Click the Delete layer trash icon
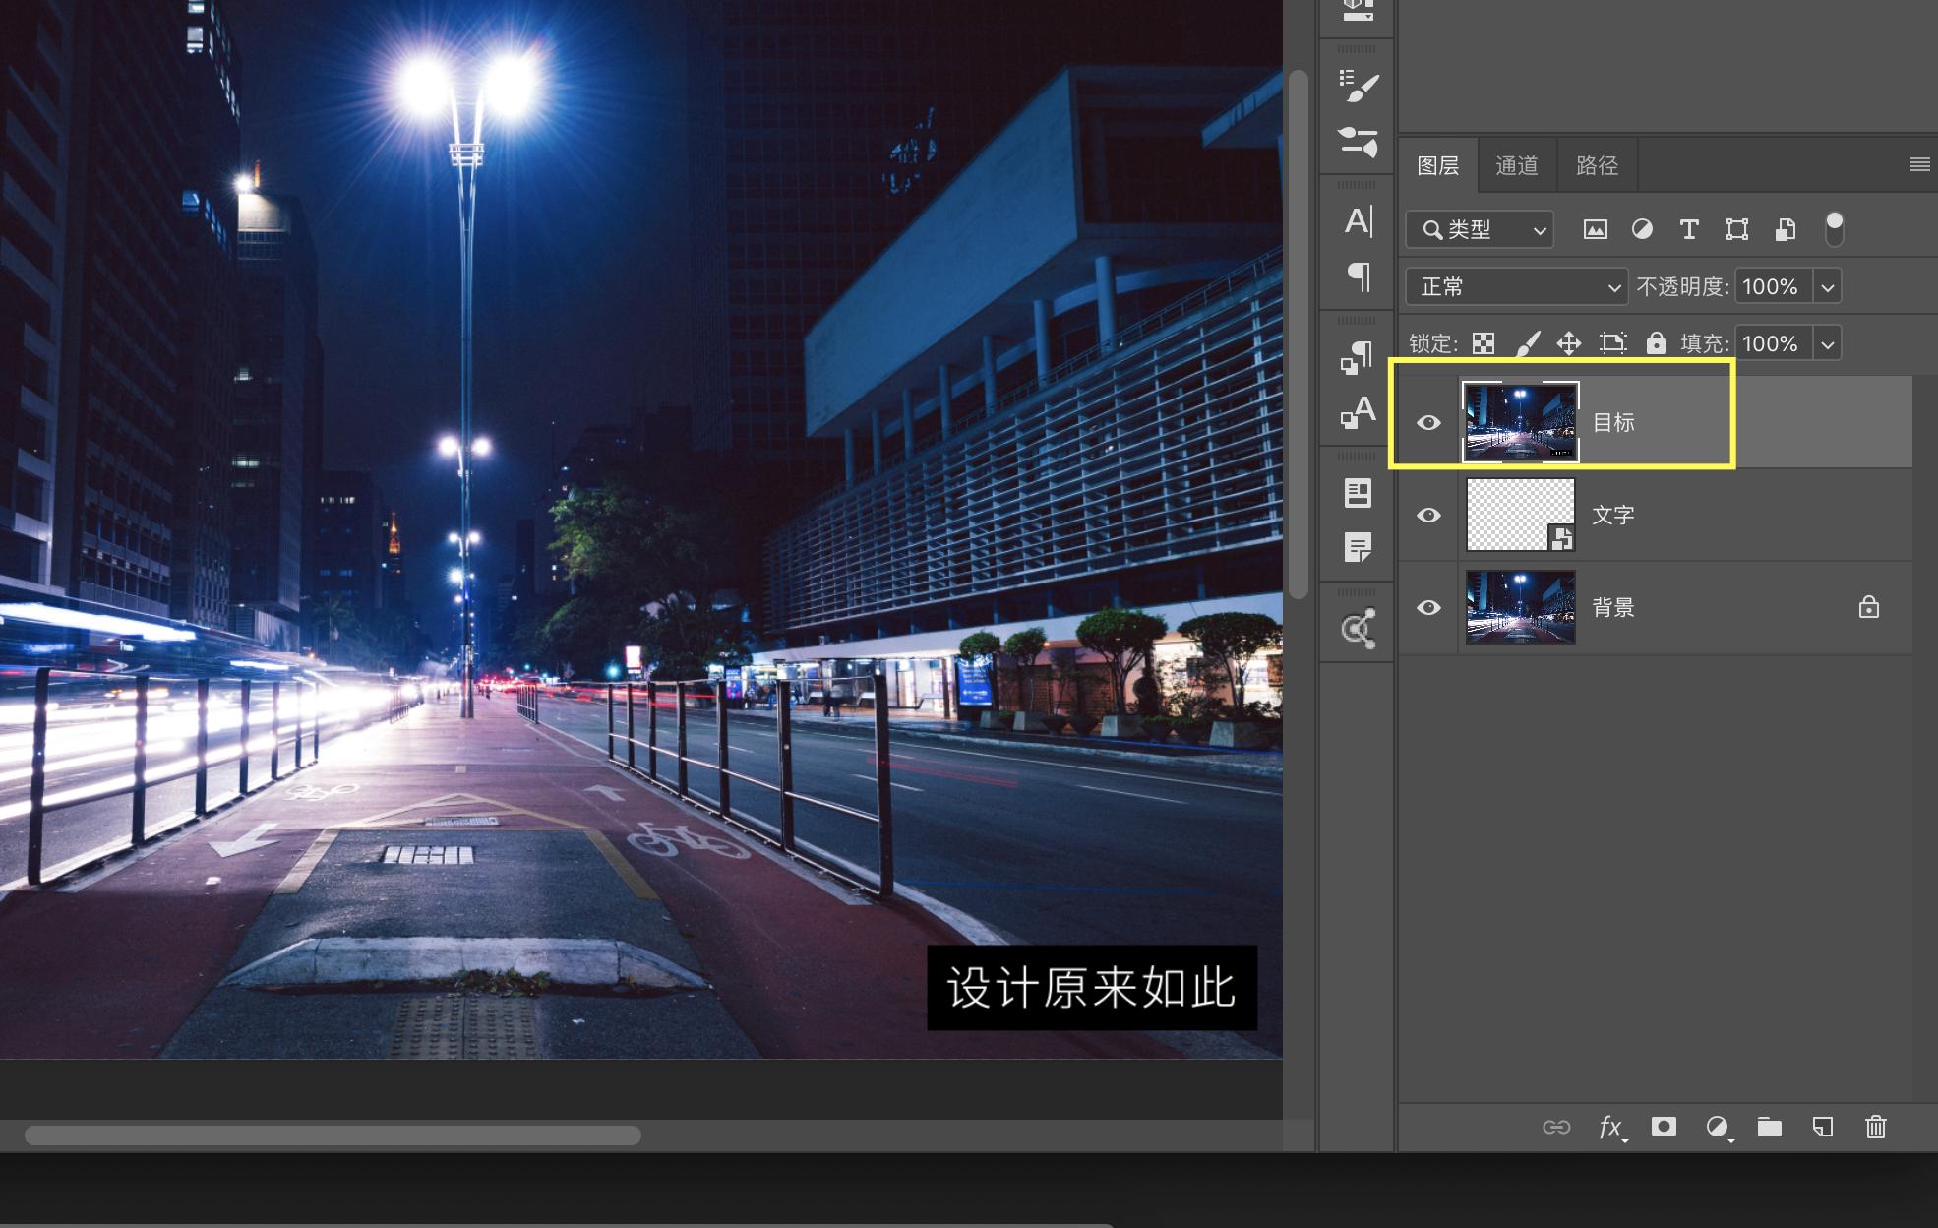The height and width of the screenshot is (1228, 1938). coord(1875,1128)
